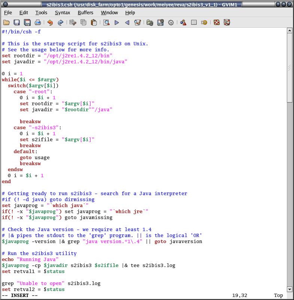Click the Run Script gear icon

coord(171,22)
